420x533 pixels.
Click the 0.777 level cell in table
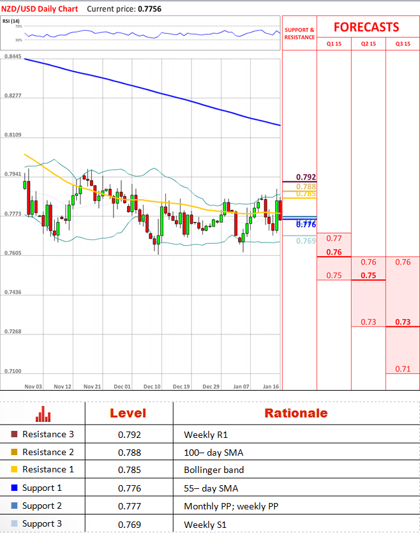point(130,506)
